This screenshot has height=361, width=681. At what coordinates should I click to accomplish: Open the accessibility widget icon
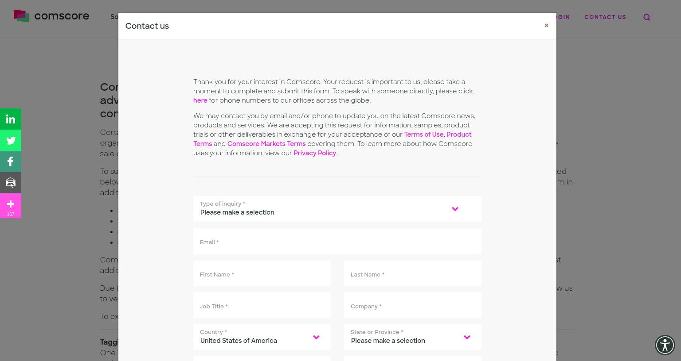[665, 345]
